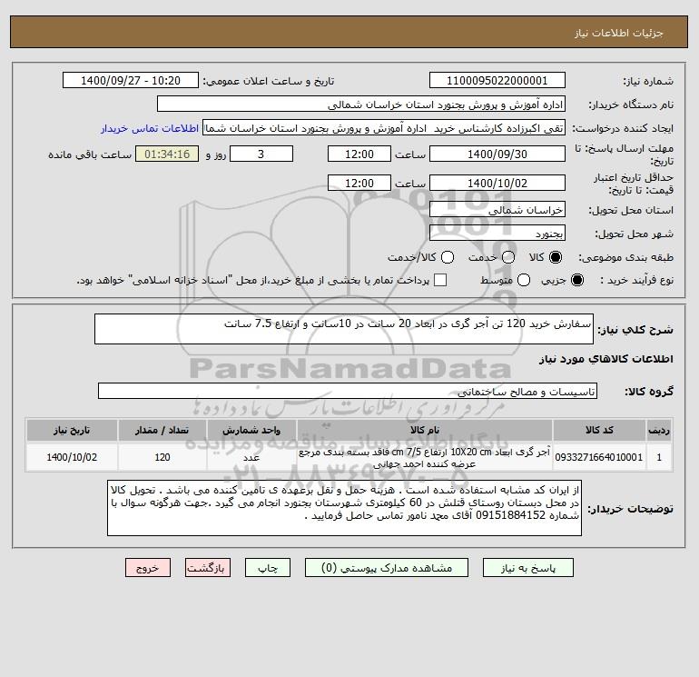
Task: Click the unit cell عدد
Action: pyautogui.click(x=251, y=457)
